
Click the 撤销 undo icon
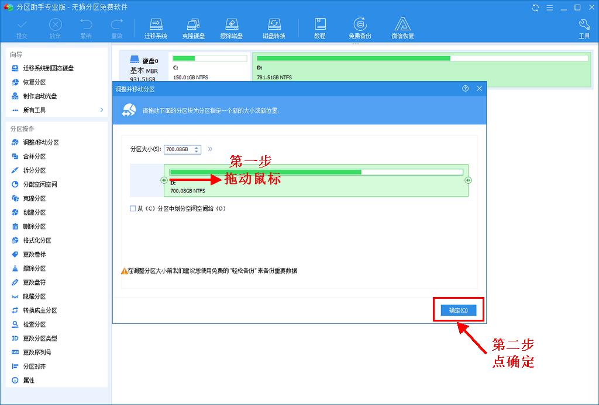coord(86,27)
